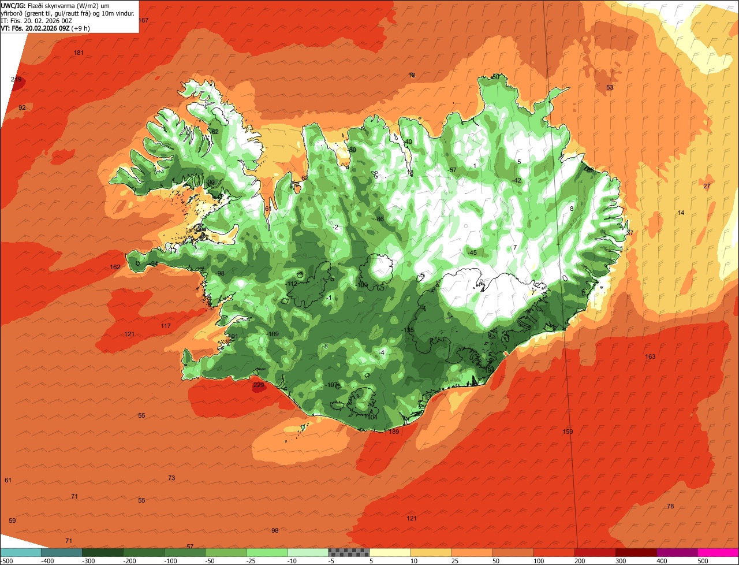Click the offshore value 163
739x565 pixels.
(650, 357)
